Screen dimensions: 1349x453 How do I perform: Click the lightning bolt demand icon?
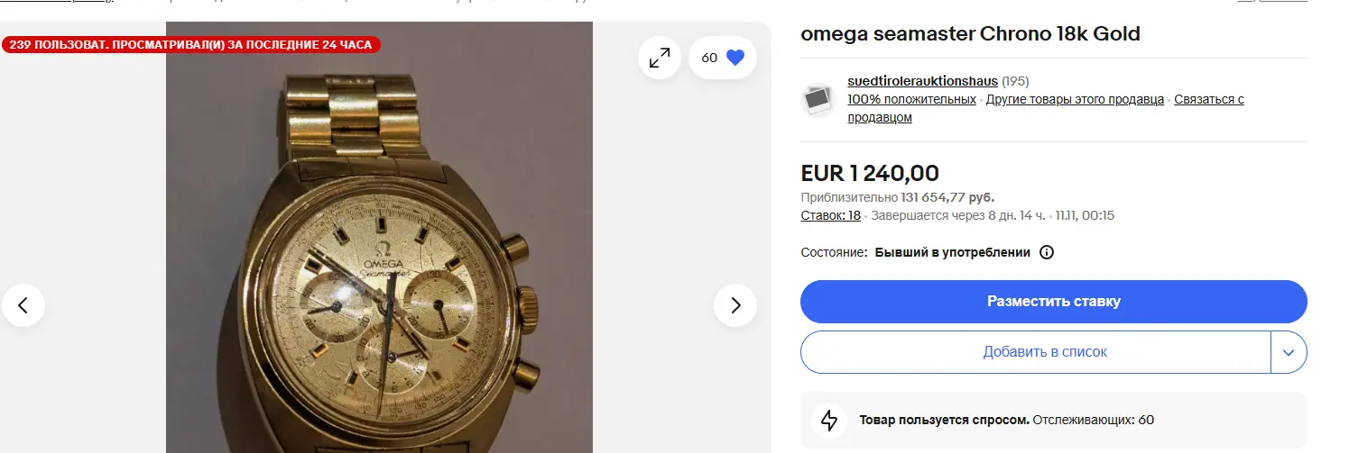pyautogui.click(x=828, y=420)
